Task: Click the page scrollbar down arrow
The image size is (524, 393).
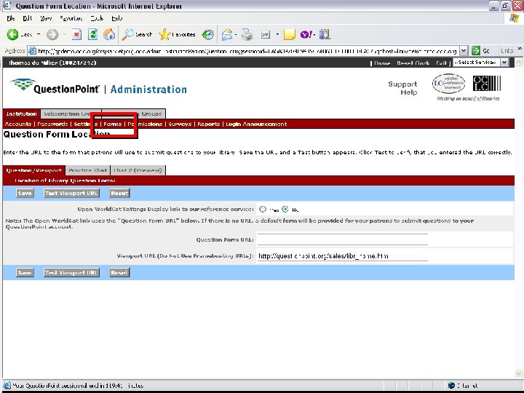Action: [x=518, y=373]
